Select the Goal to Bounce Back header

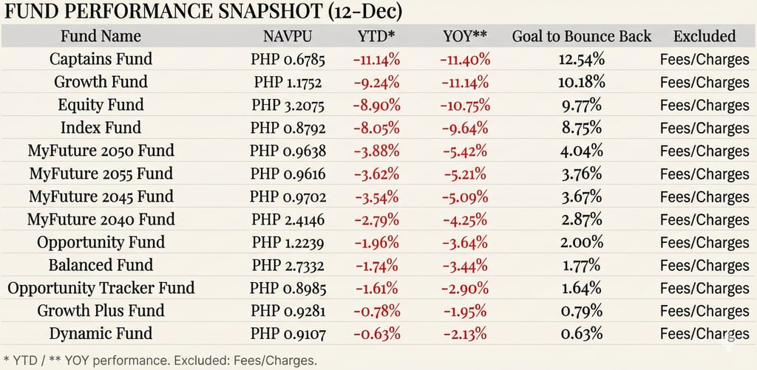tap(582, 36)
